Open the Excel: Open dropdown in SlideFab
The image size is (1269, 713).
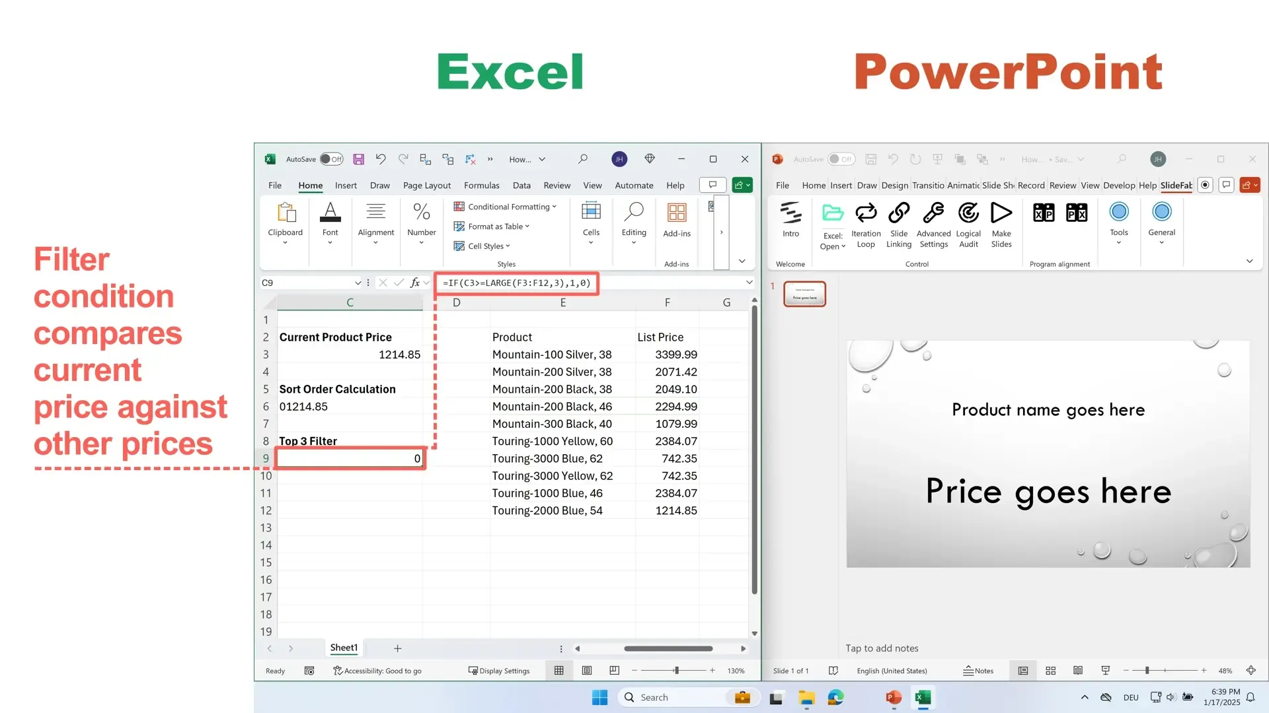[833, 241]
